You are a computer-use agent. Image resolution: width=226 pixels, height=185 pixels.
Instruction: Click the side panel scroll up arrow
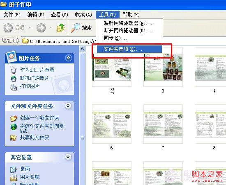83,49
